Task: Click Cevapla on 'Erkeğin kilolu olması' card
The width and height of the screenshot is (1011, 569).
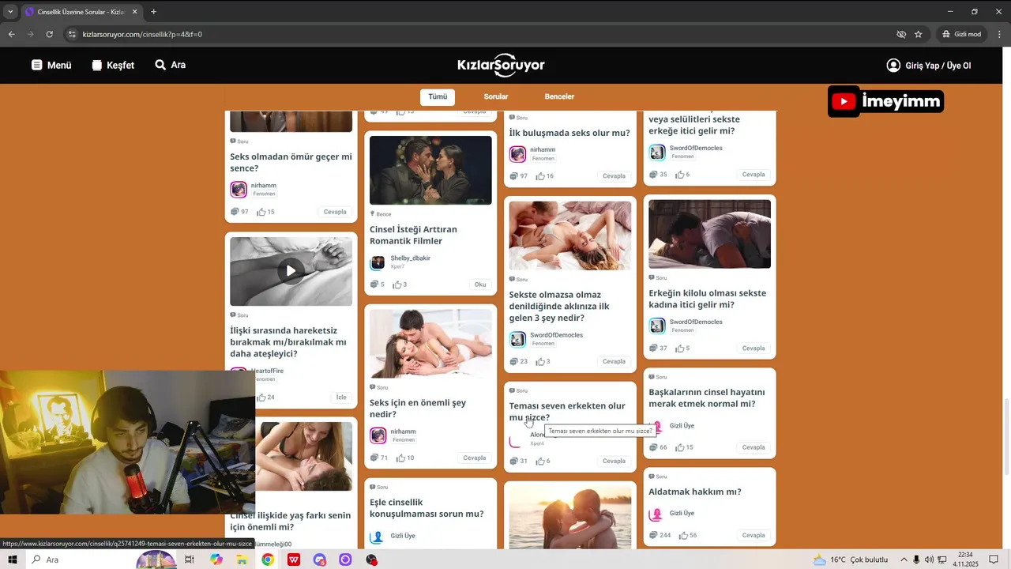Action: coord(754,349)
